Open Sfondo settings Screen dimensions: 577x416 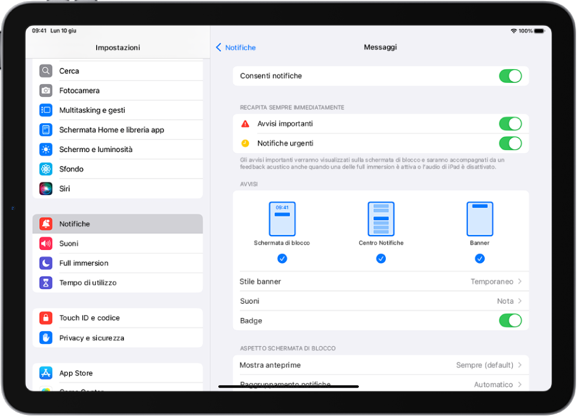[x=118, y=168]
